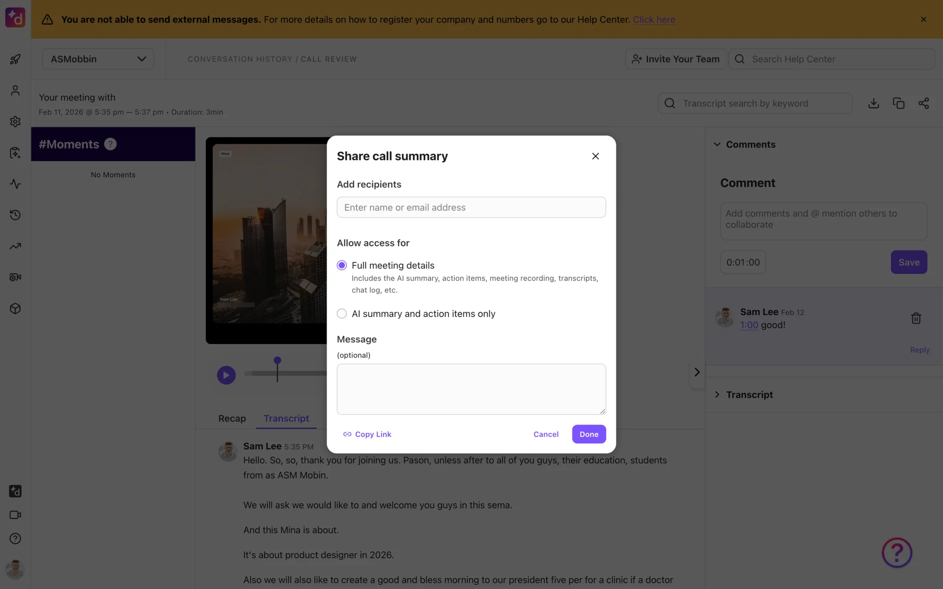Click the download icon near transcript search
943x589 pixels.
point(873,103)
